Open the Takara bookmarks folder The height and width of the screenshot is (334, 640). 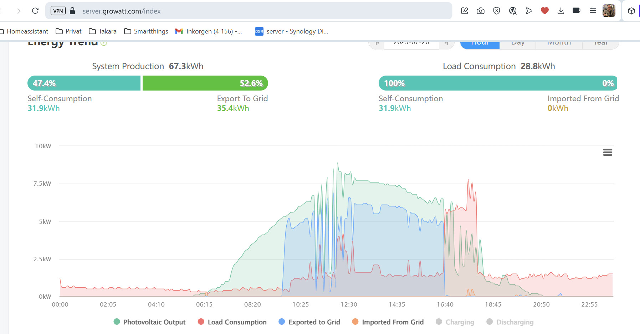103,31
